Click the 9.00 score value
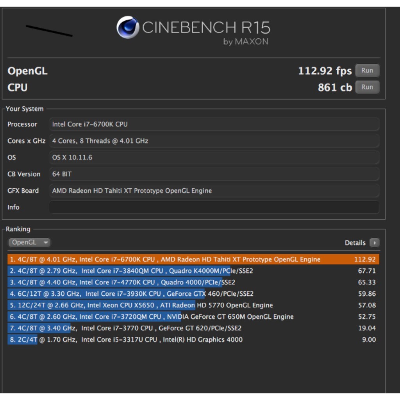 pyautogui.click(x=369, y=339)
